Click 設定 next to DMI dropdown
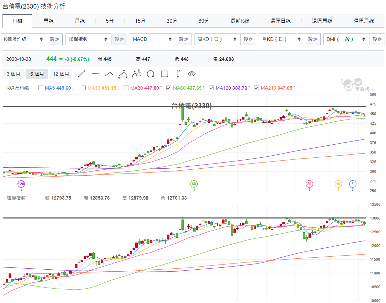 point(377,39)
